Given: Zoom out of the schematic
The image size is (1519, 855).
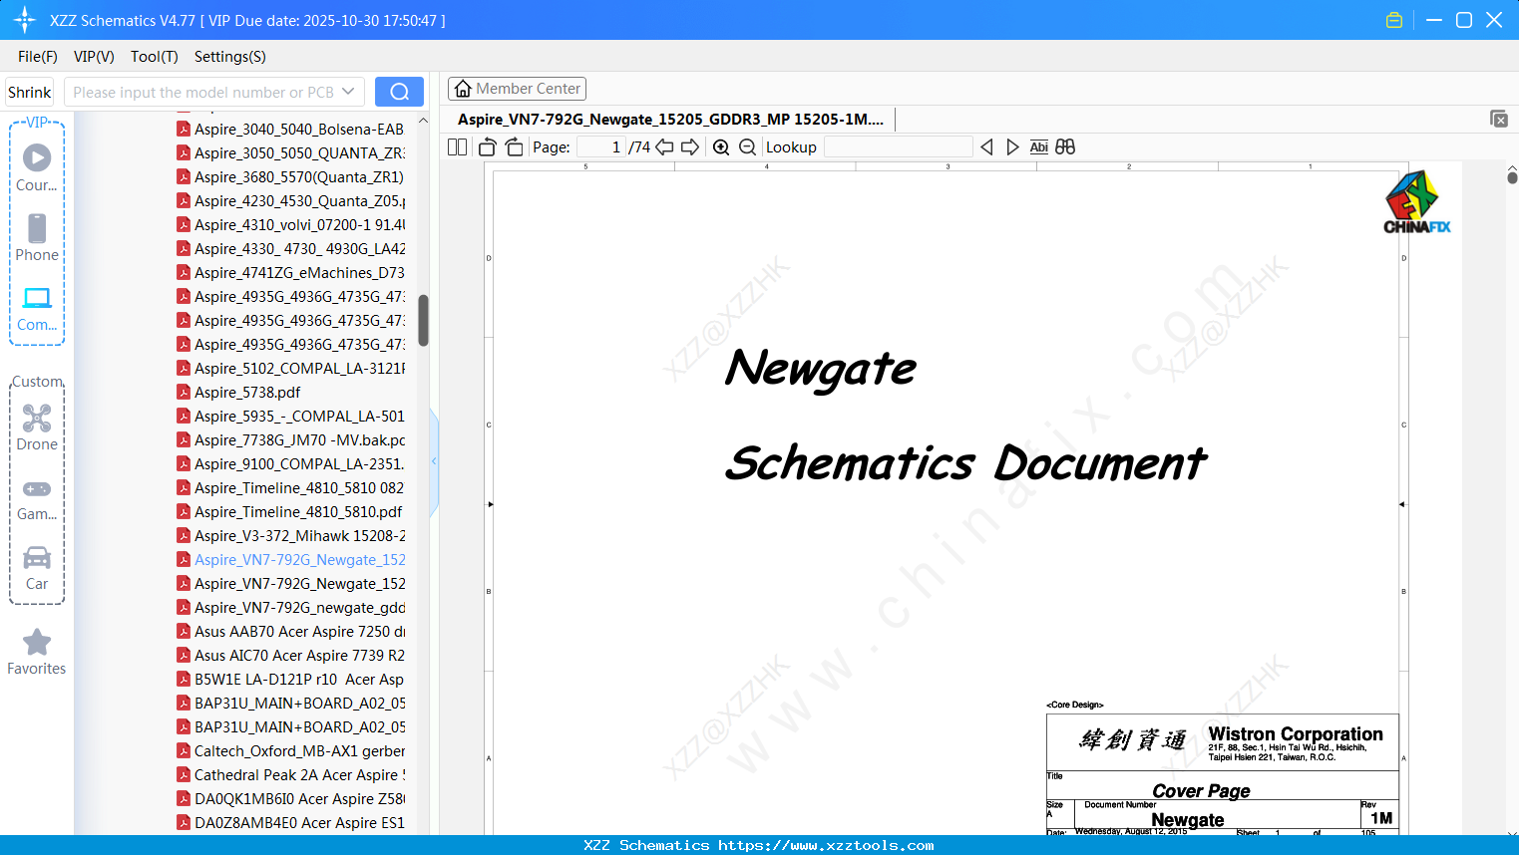Looking at the screenshot, I should point(748,147).
